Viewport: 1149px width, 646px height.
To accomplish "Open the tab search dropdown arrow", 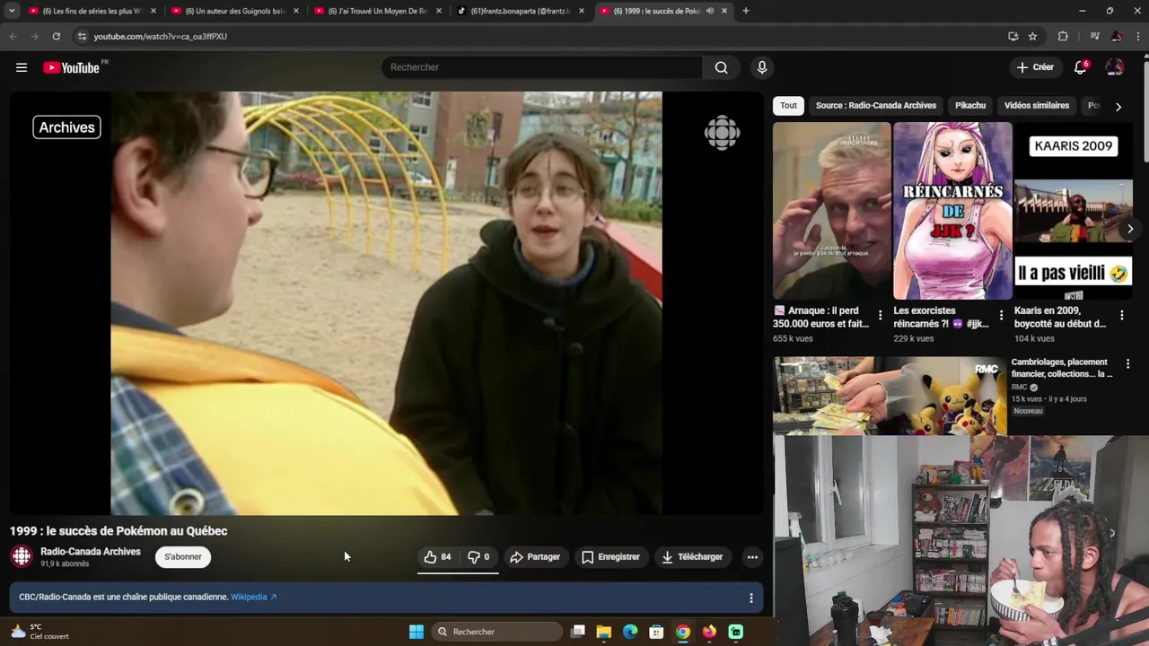I will click(12, 11).
